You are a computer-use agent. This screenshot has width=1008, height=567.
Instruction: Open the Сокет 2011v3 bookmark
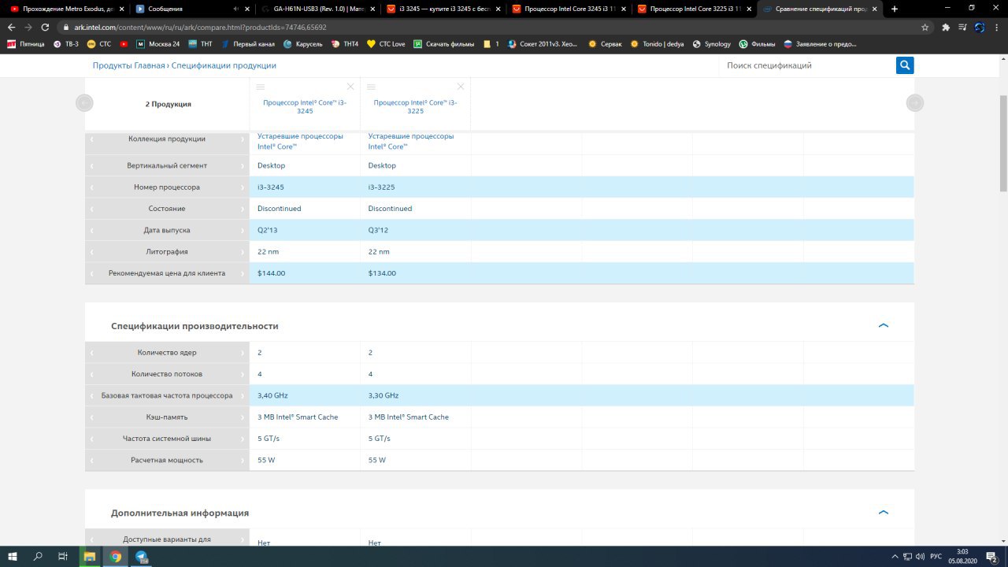pos(543,44)
